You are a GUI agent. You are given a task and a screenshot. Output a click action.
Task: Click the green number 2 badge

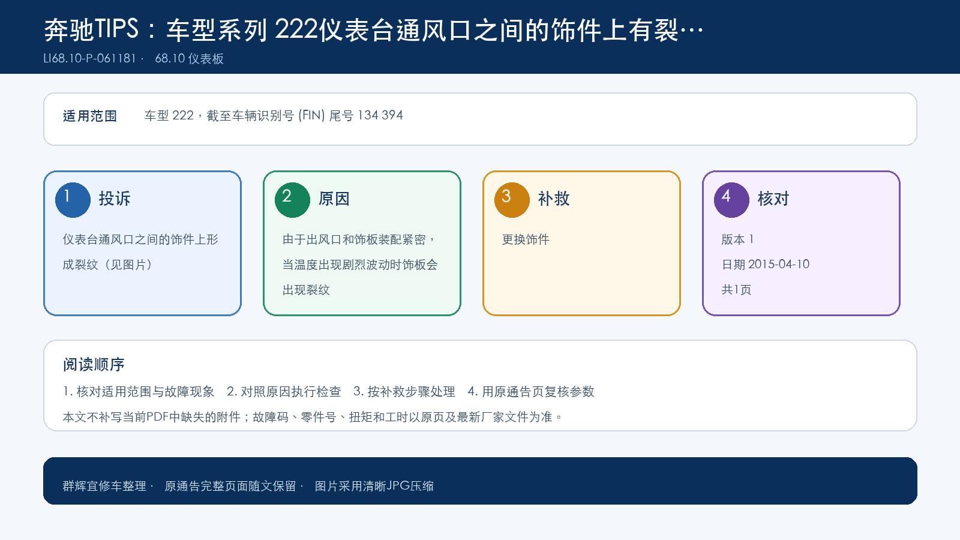tap(292, 200)
